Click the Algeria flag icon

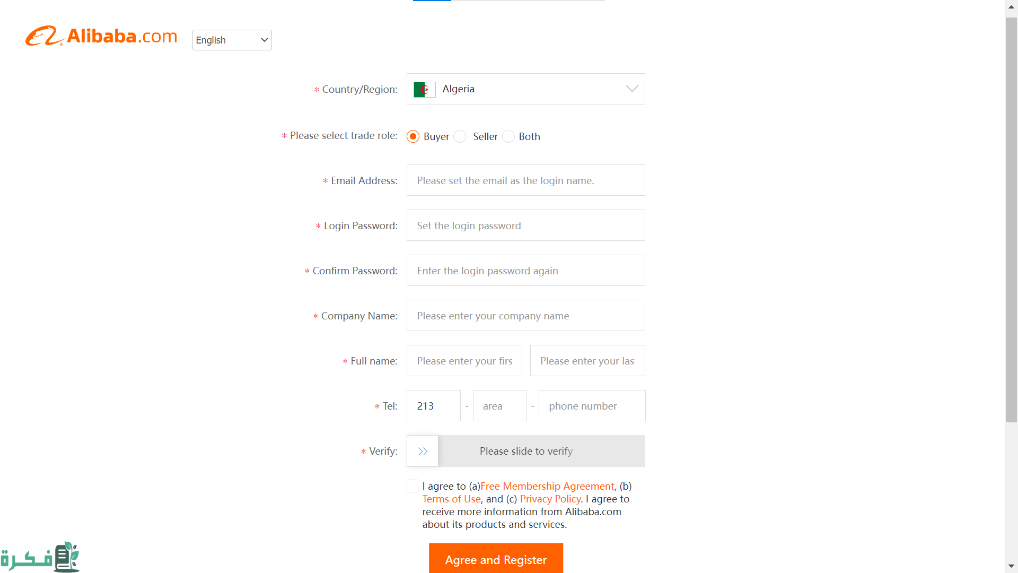424,89
